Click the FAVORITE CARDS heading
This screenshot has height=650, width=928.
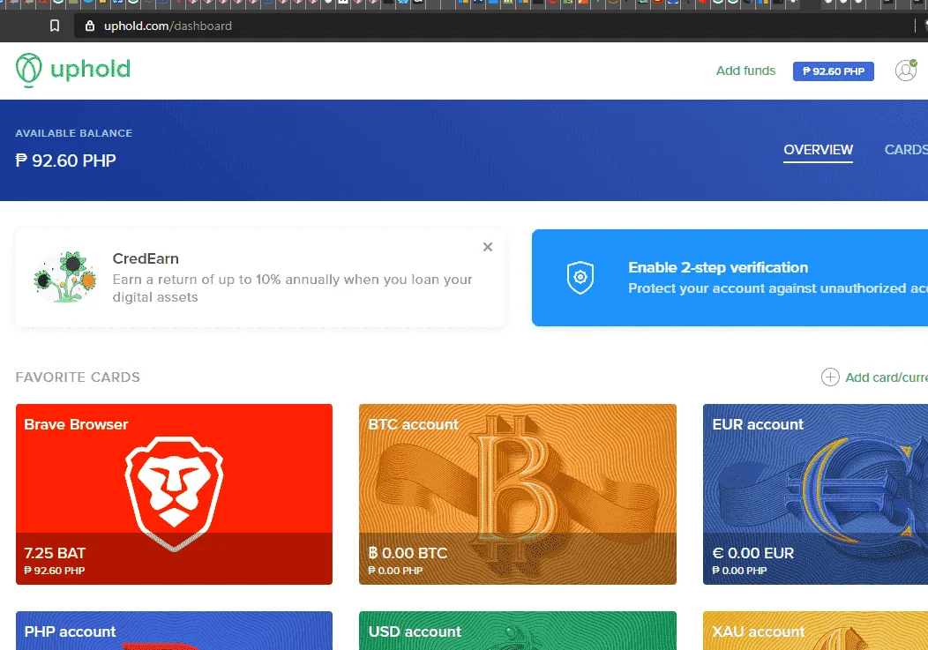point(78,377)
